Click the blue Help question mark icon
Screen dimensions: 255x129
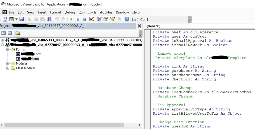[127, 19]
